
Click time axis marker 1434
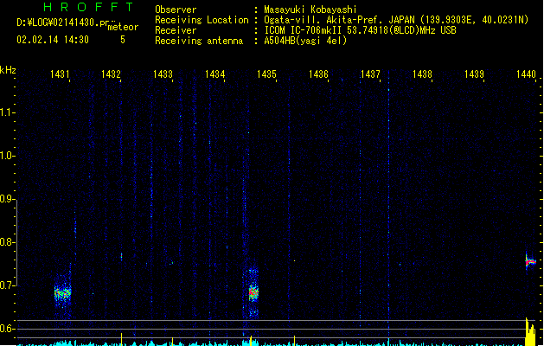point(214,74)
